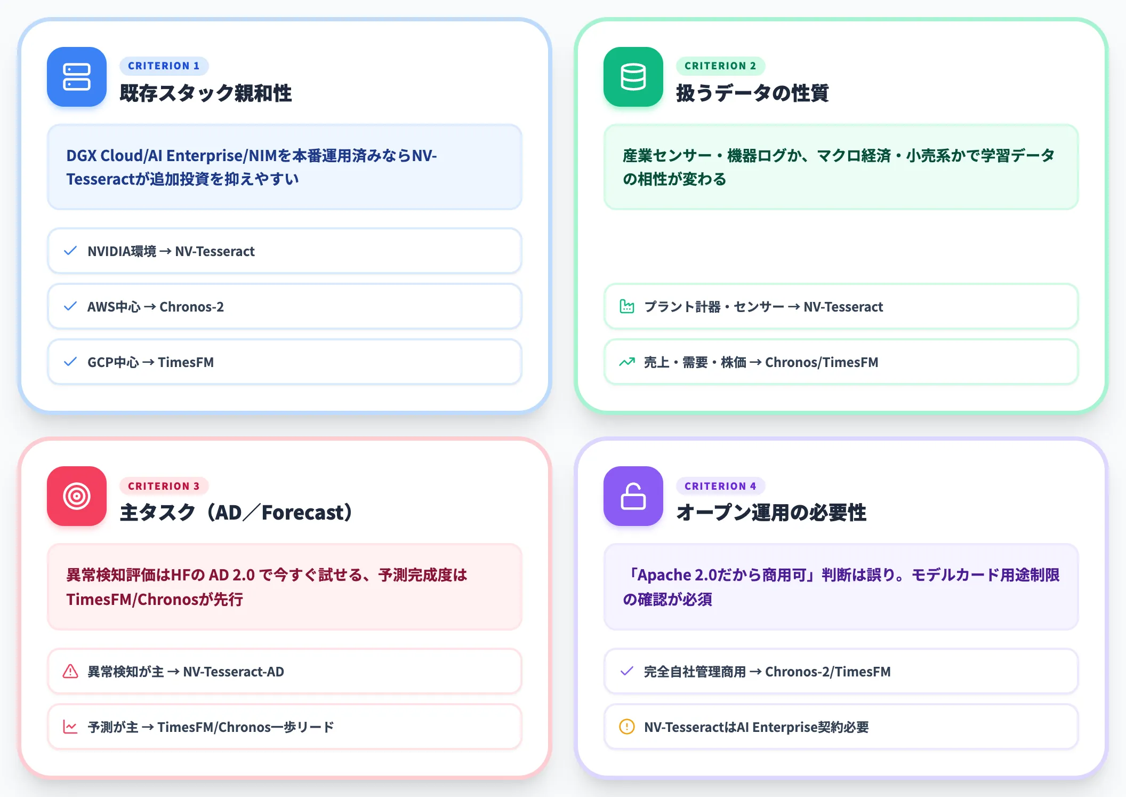Click the red target icon
Screen dimensions: 1126x797
coord(77,496)
